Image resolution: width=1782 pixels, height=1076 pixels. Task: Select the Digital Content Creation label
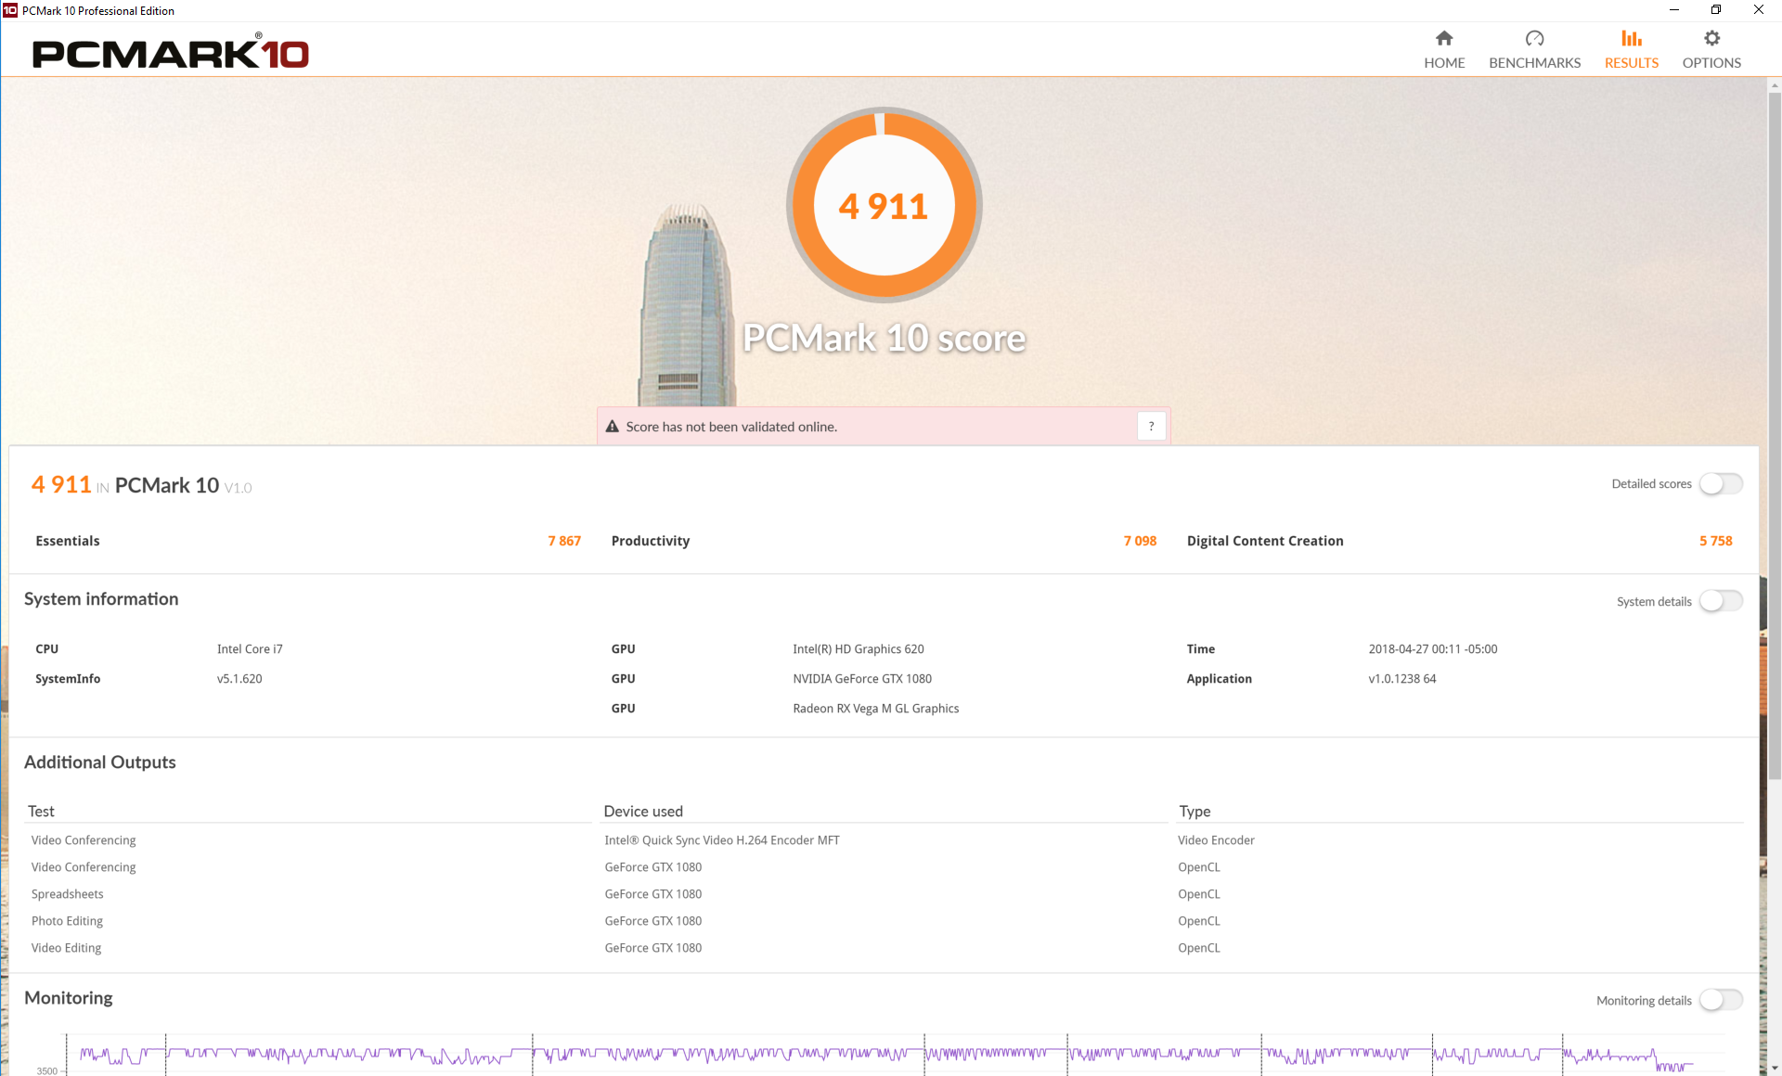click(1265, 541)
